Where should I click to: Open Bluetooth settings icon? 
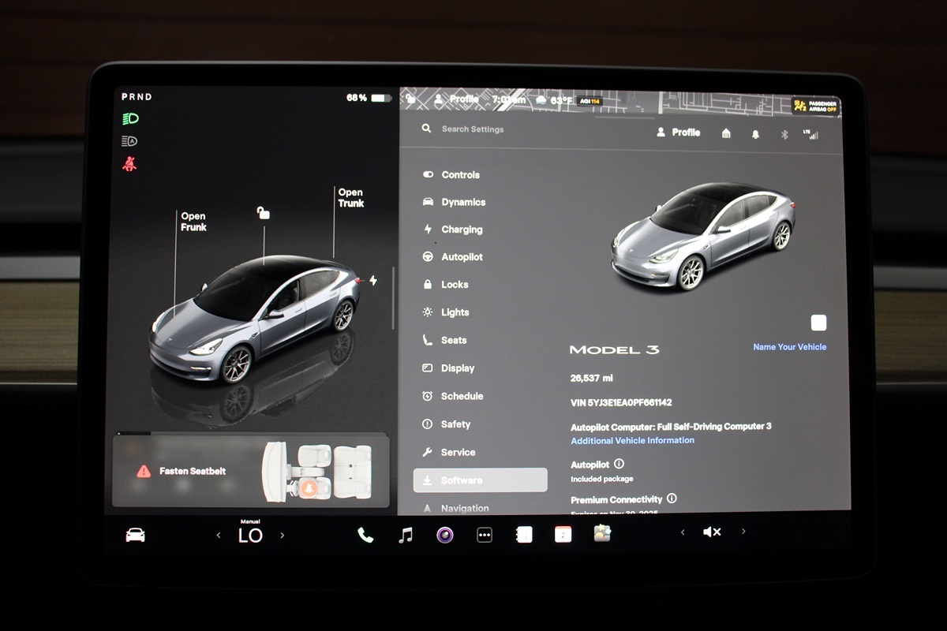click(784, 134)
